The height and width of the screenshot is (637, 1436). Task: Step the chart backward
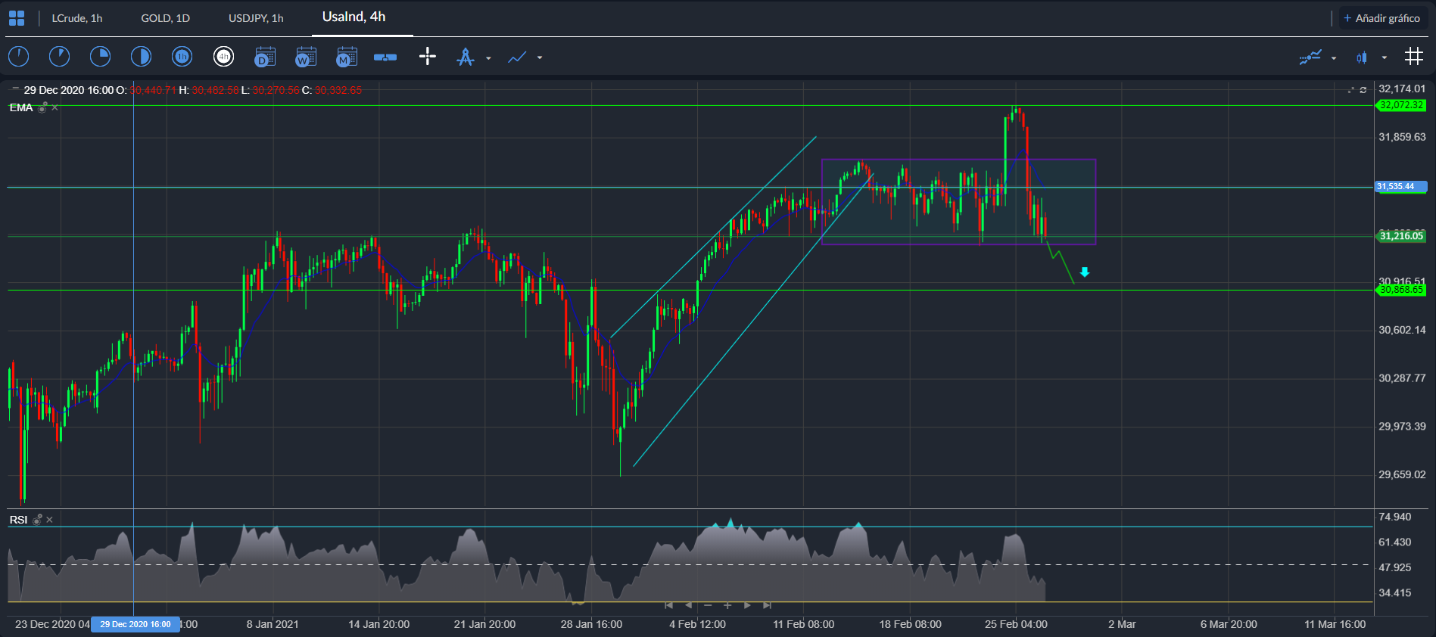tap(688, 605)
